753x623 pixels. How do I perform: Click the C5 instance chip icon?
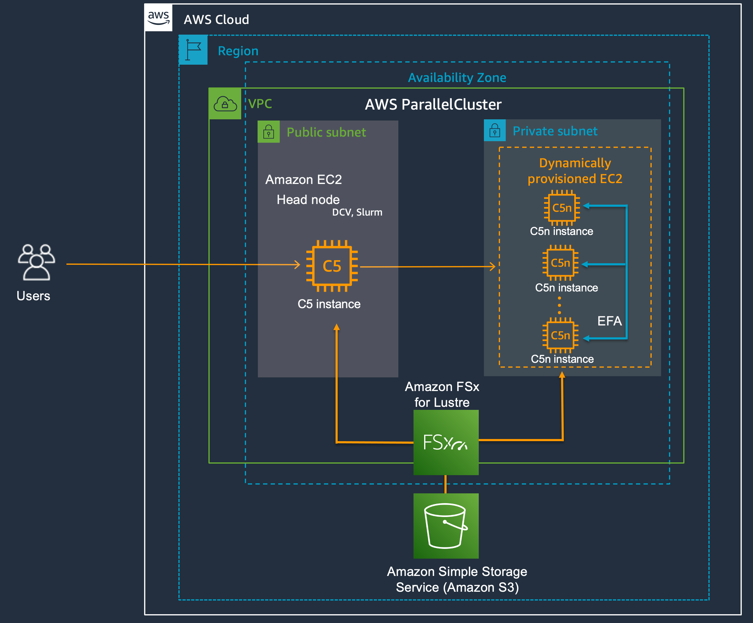[x=332, y=266]
